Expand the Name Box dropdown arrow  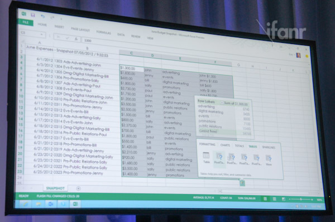[42, 34]
